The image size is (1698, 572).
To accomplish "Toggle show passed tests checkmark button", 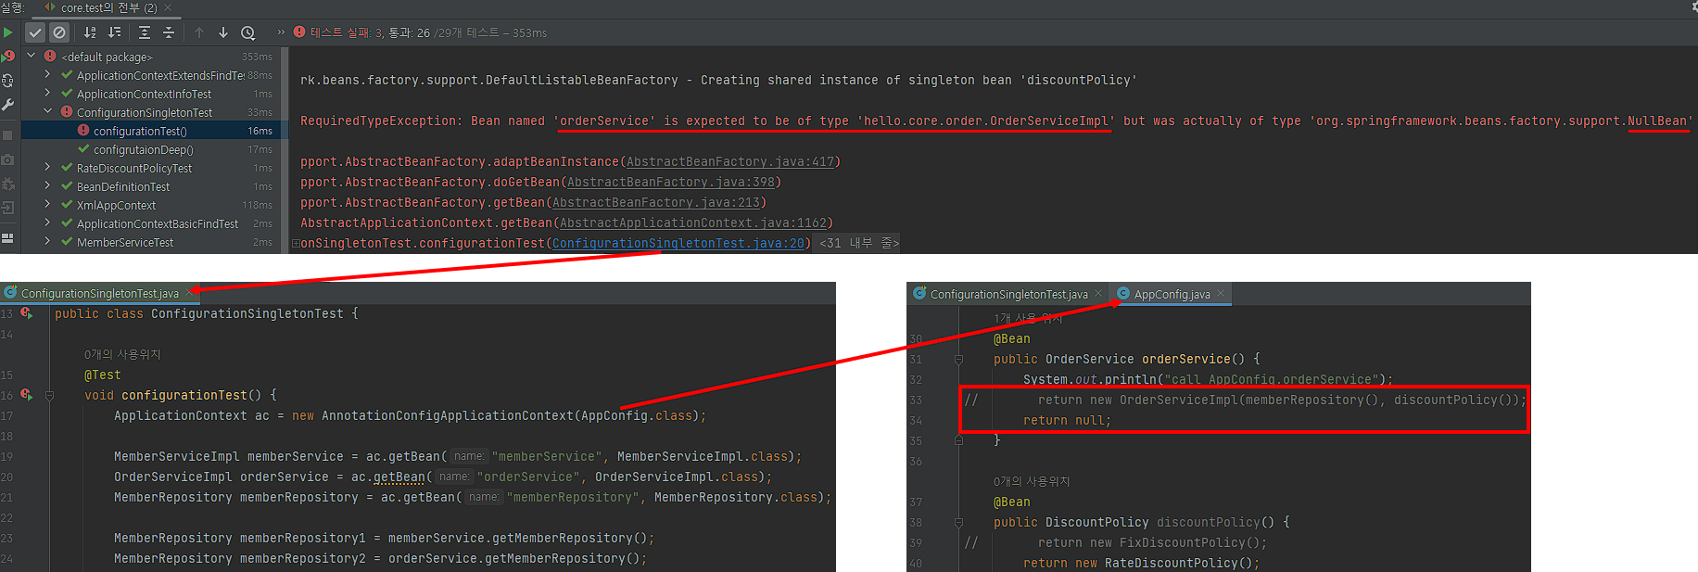I will pos(35,32).
